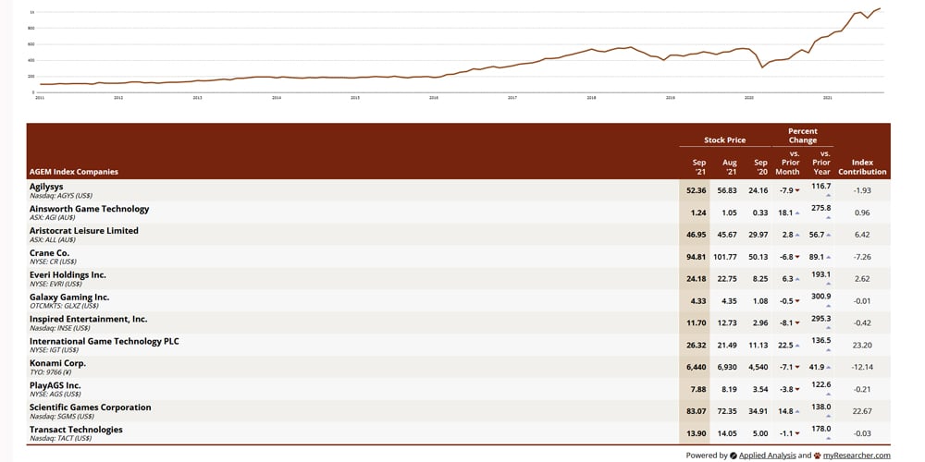Click Scientific Games up arrow for prior month
Image resolution: width=925 pixels, height=462 pixels.
[797, 411]
